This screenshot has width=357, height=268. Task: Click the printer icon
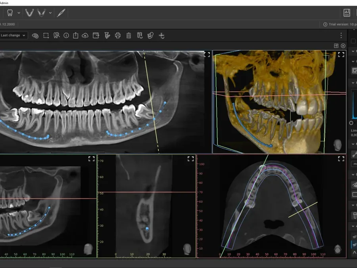(118, 36)
